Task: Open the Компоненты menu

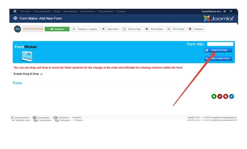Action: click(x=88, y=12)
